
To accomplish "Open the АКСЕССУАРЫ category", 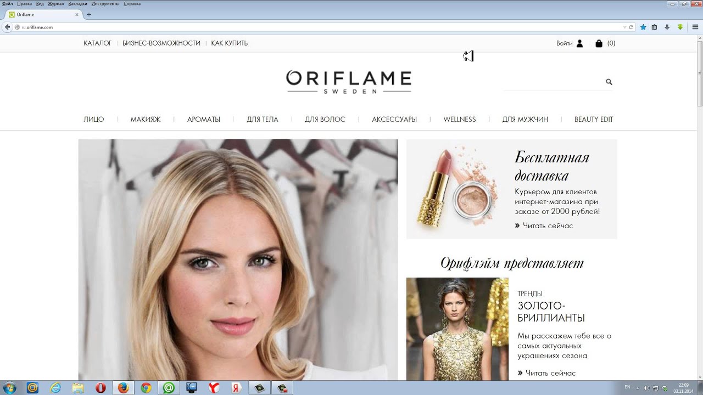I will pyautogui.click(x=394, y=119).
